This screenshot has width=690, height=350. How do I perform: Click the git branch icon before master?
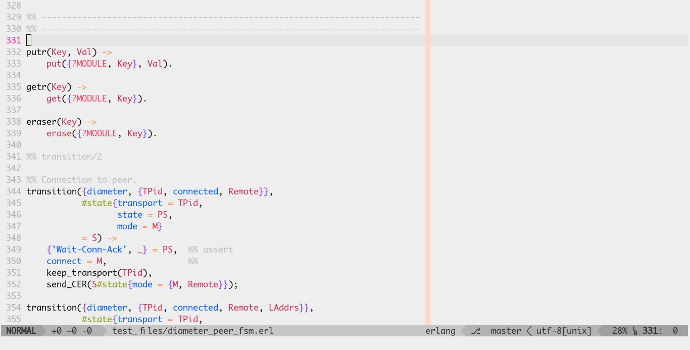[x=475, y=331]
